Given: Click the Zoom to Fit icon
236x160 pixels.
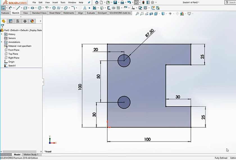Looking at the screenshot, I should 137,13.
